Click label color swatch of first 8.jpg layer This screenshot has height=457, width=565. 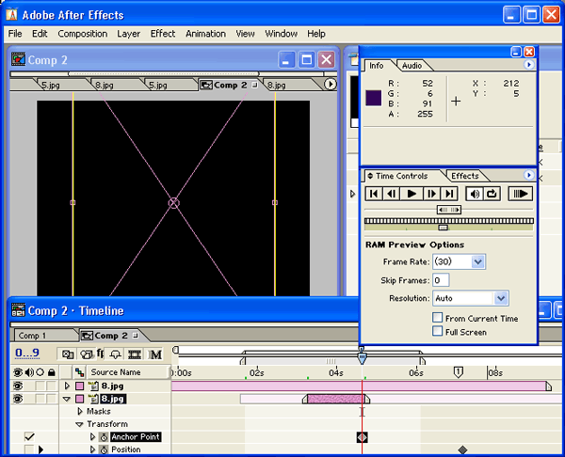coord(79,386)
